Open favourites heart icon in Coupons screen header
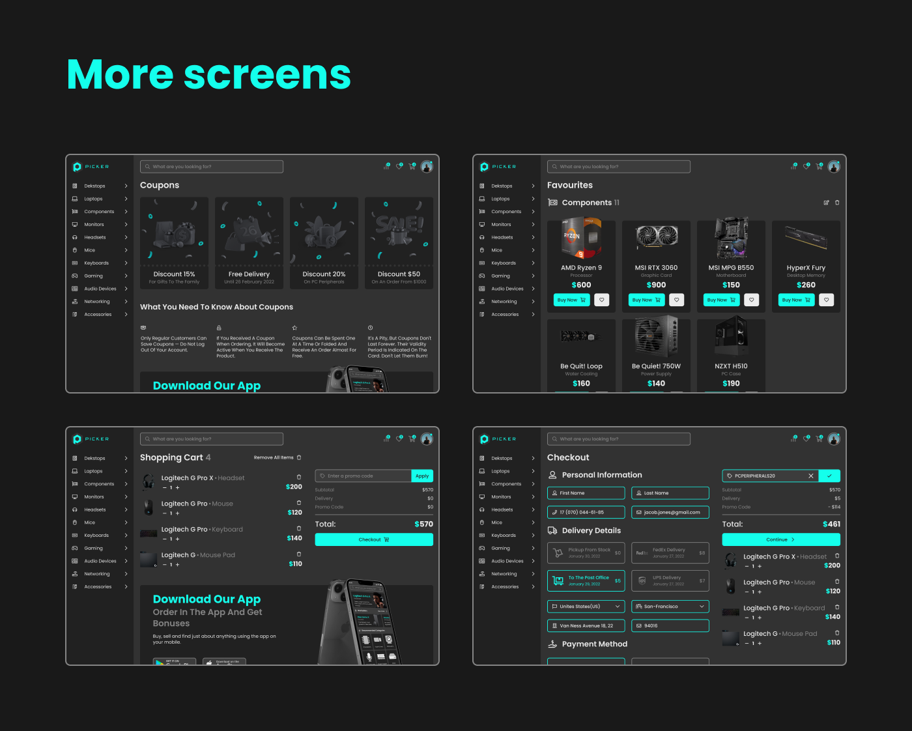912x731 pixels. tap(399, 167)
